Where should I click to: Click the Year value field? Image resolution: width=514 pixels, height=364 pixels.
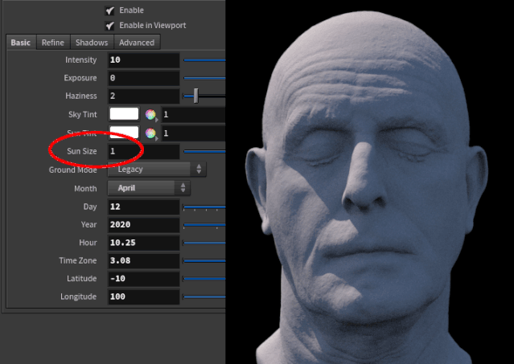[143, 224]
